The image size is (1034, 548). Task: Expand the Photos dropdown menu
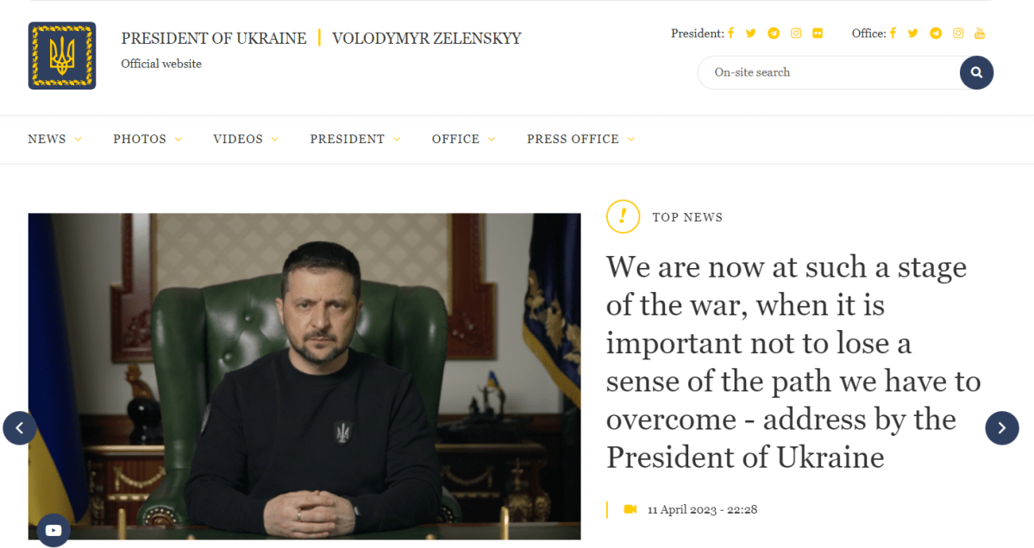pos(147,139)
